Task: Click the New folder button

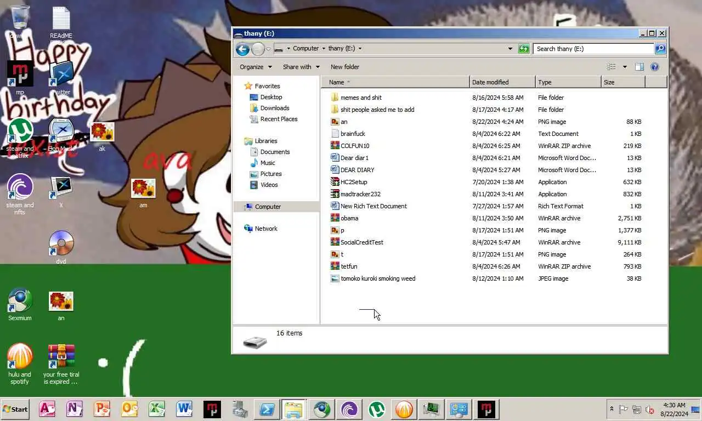Action: pyautogui.click(x=345, y=67)
